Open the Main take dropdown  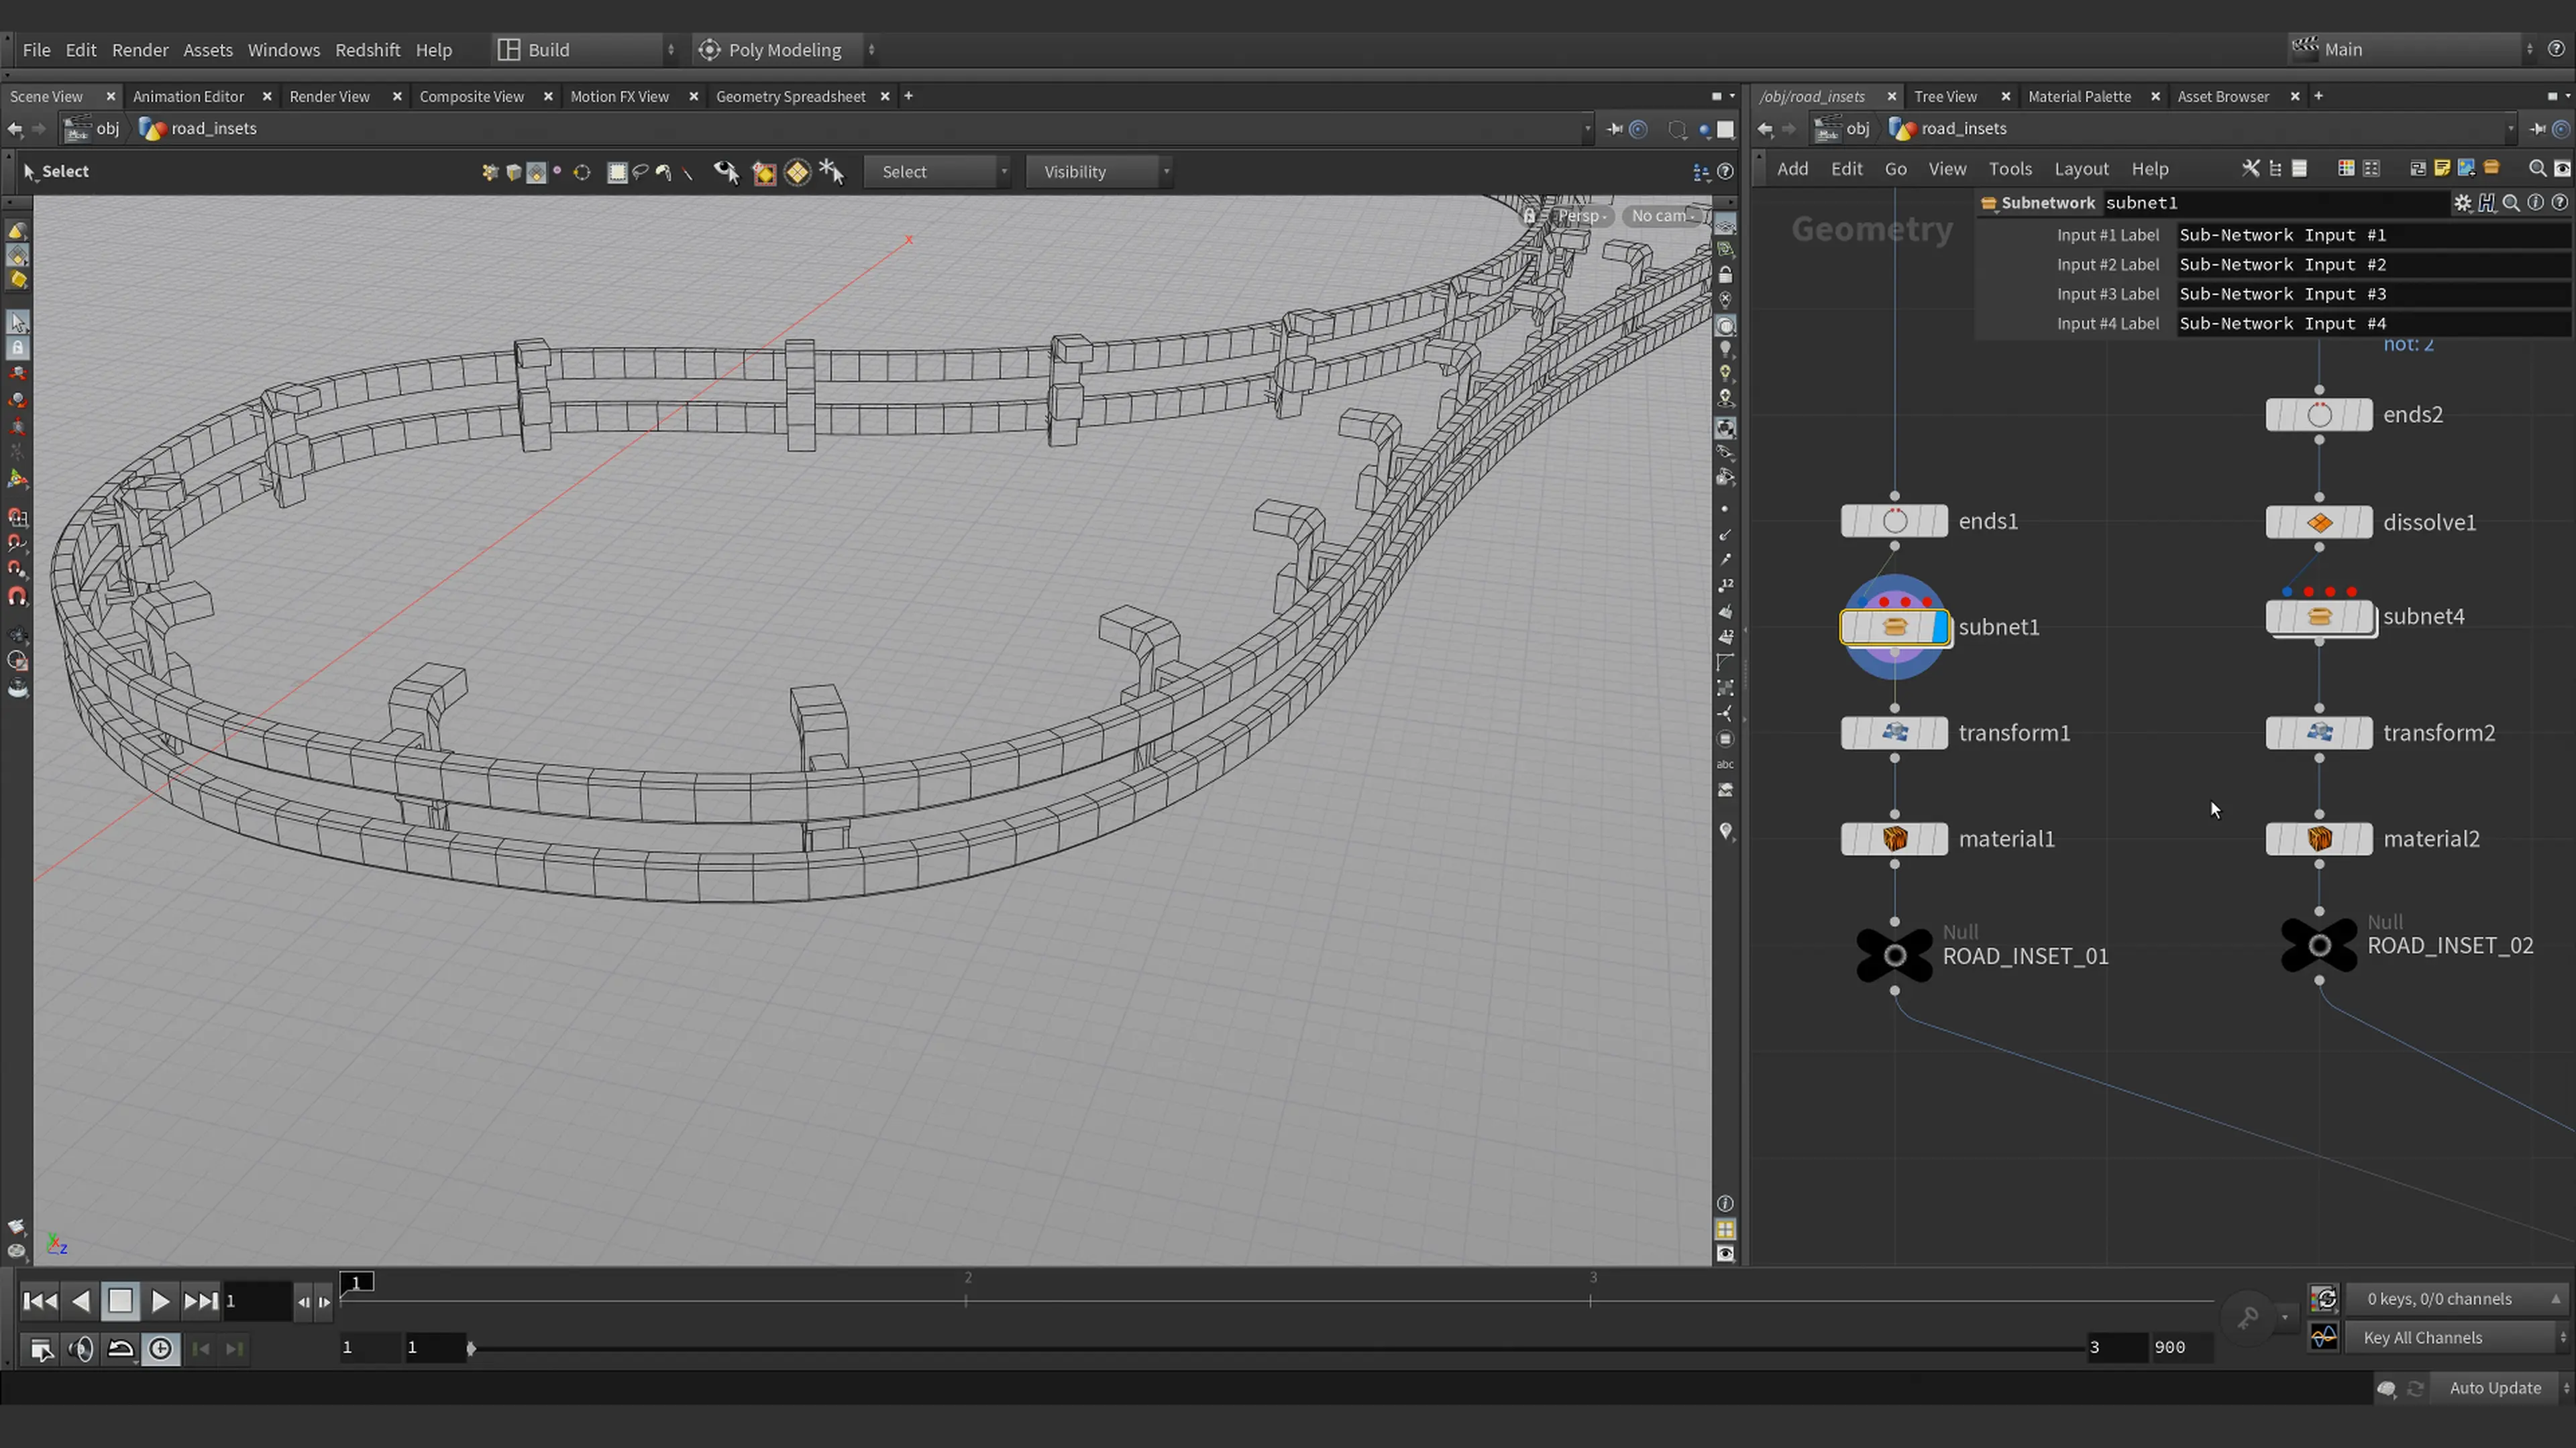2412,49
